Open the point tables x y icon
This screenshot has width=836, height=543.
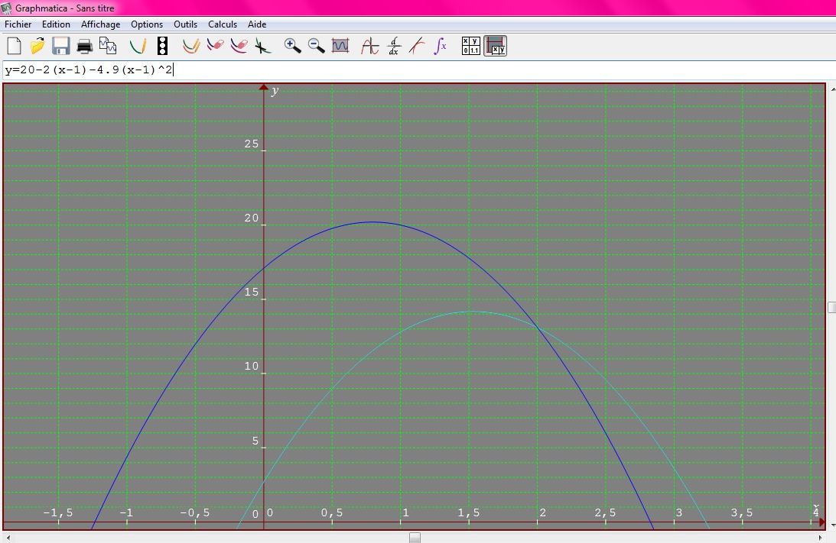pos(471,46)
